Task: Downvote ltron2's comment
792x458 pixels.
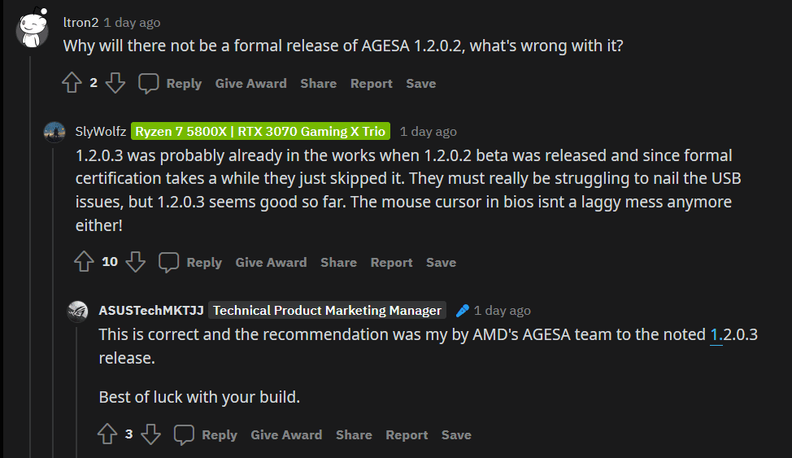Action: 115,83
